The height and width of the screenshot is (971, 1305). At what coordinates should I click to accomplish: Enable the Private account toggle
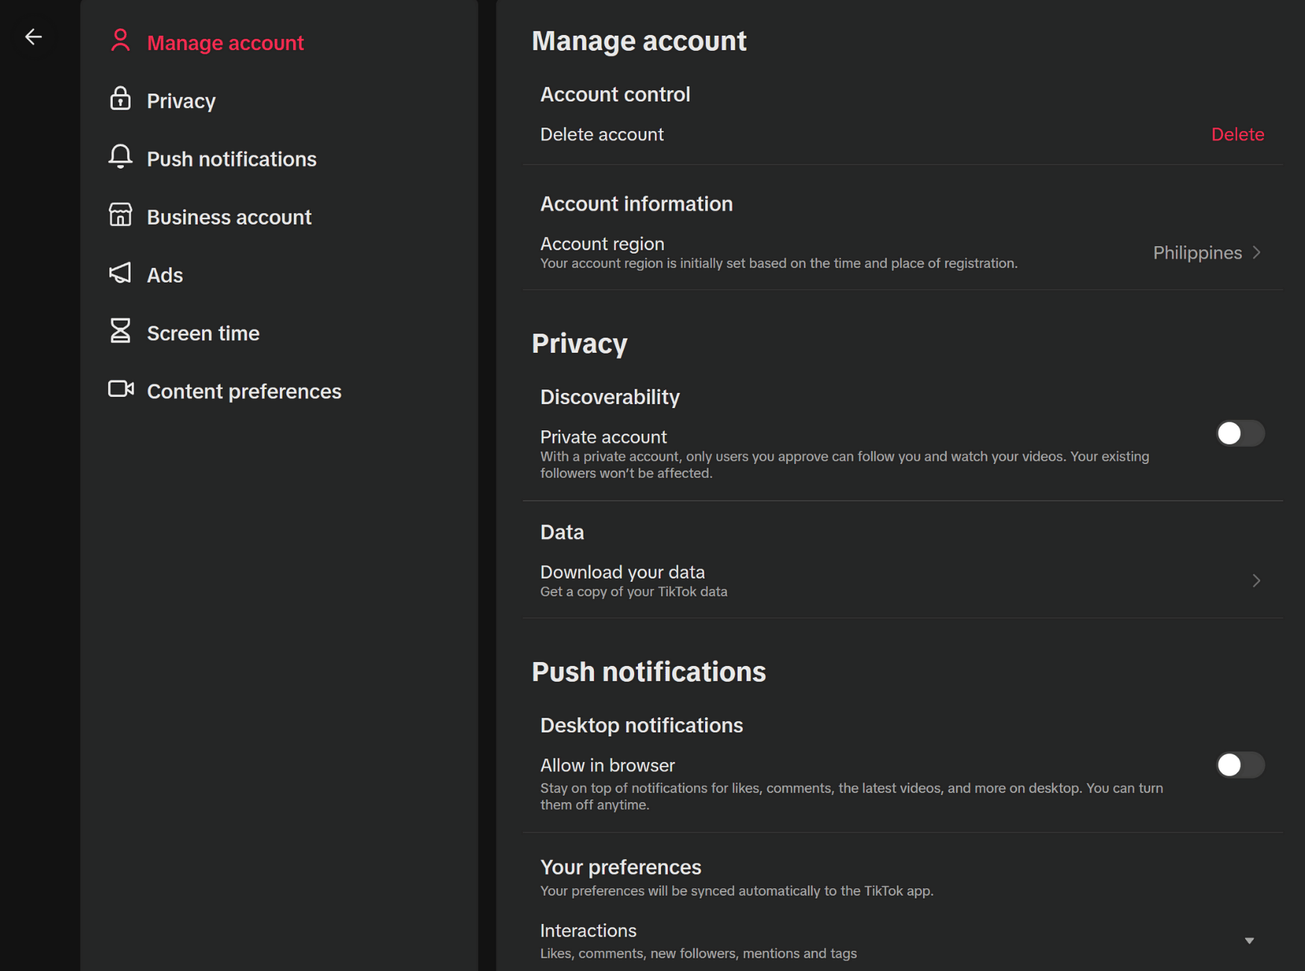tap(1239, 433)
